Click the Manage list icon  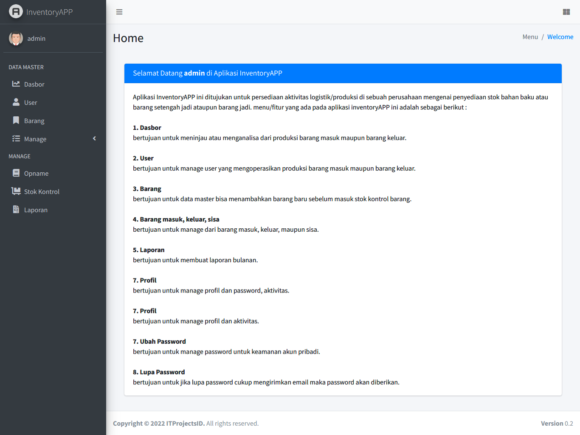[x=16, y=139]
